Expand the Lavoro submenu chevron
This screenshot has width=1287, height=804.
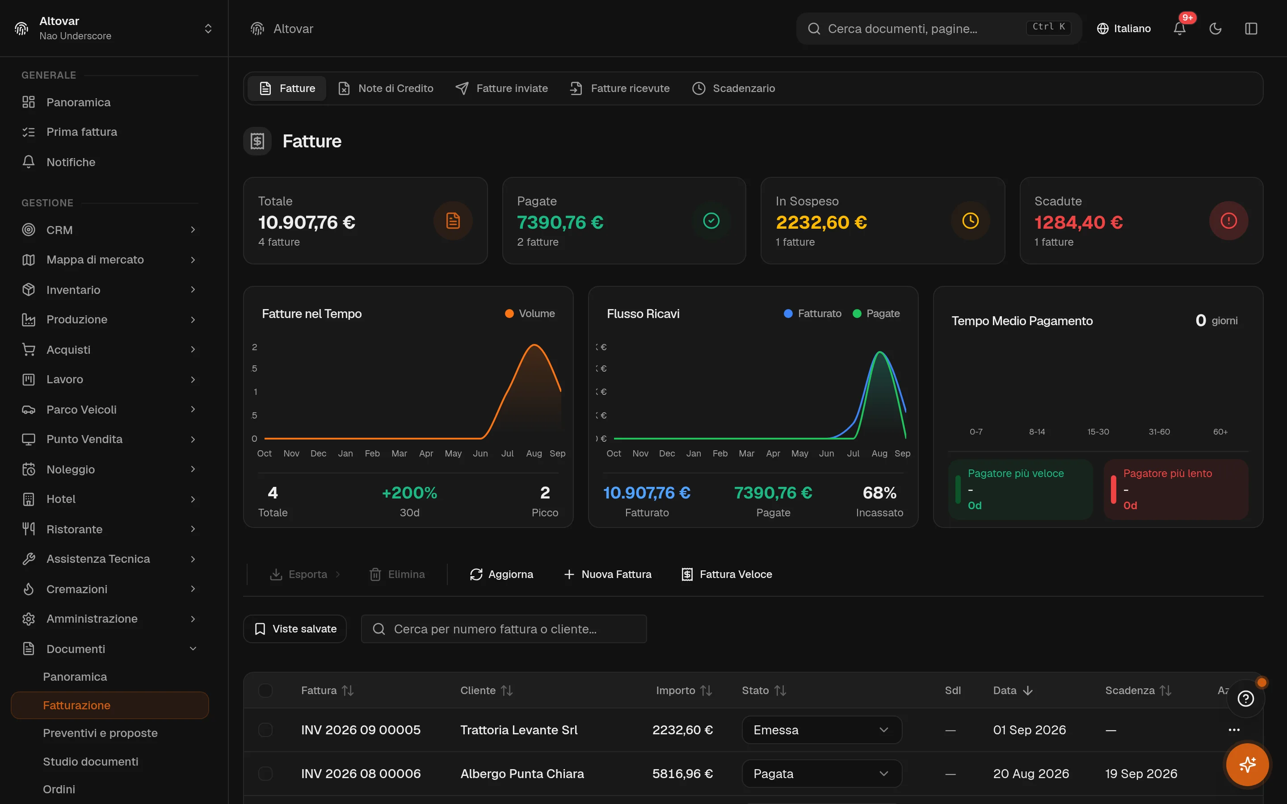tap(193, 380)
